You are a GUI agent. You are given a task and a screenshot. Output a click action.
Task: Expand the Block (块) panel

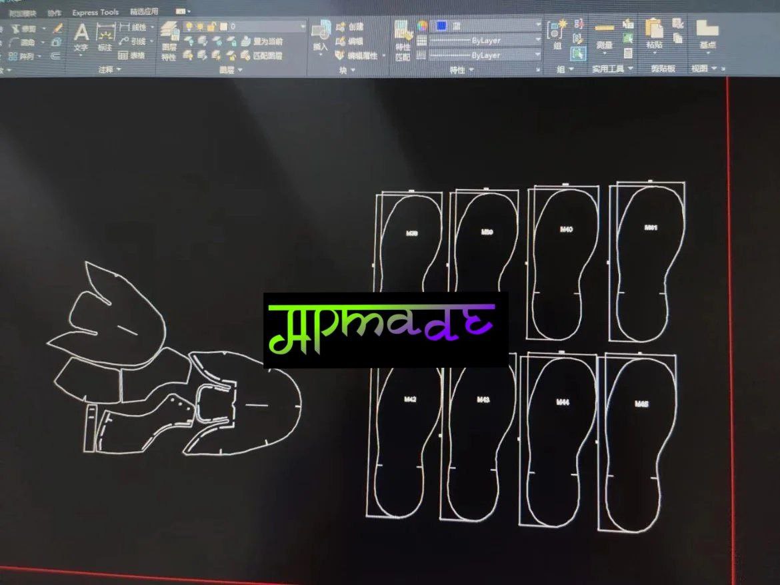tap(347, 71)
